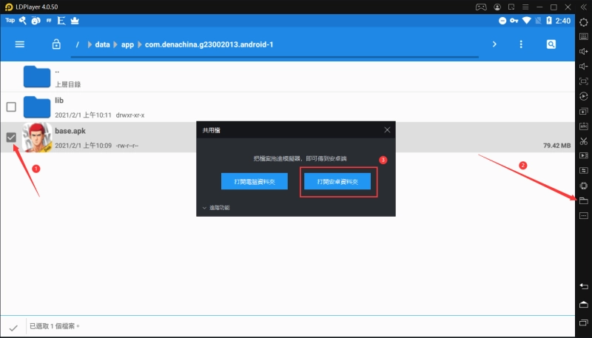Expand the 進階功能 advanced section
The width and height of the screenshot is (592, 338).
click(216, 208)
